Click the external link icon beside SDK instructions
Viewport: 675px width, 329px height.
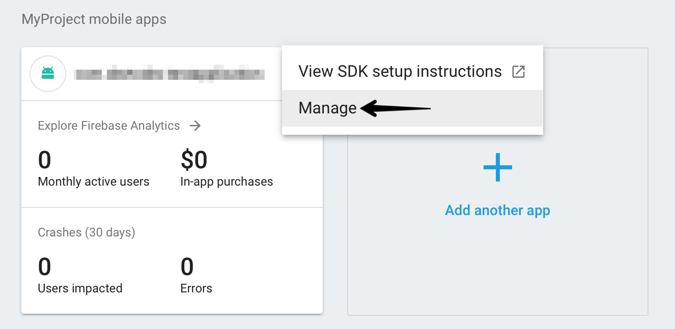(518, 72)
